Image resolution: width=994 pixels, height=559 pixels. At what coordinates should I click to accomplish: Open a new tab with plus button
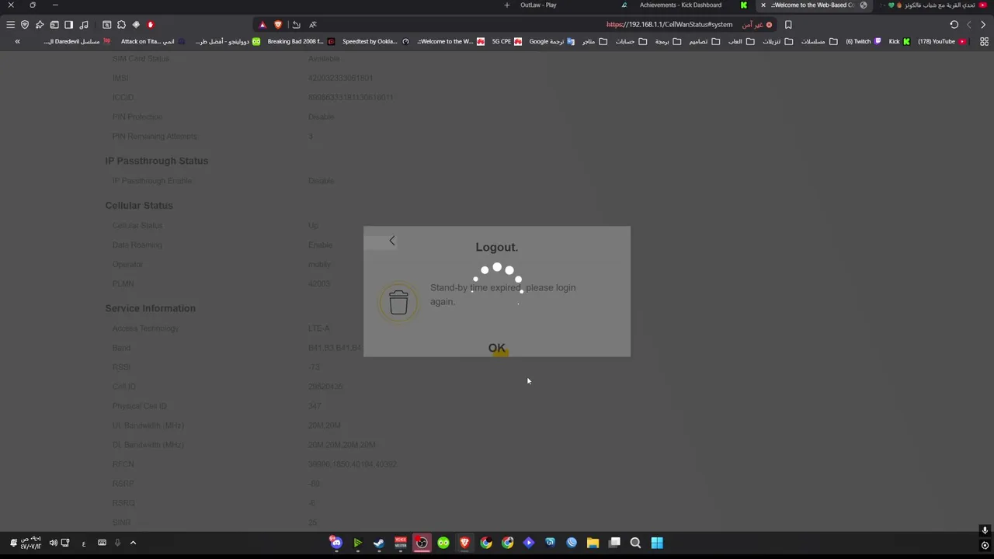coord(507,5)
